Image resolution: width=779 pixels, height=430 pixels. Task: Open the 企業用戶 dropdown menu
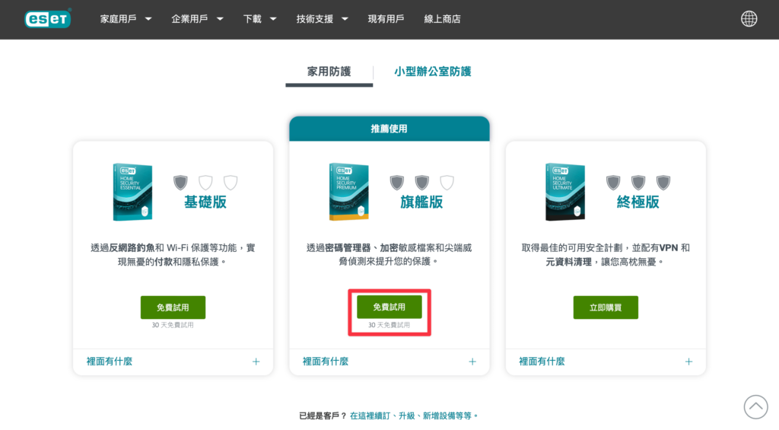click(x=197, y=19)
